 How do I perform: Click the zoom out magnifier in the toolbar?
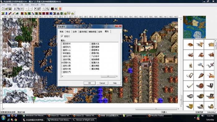tap(47, 9)
